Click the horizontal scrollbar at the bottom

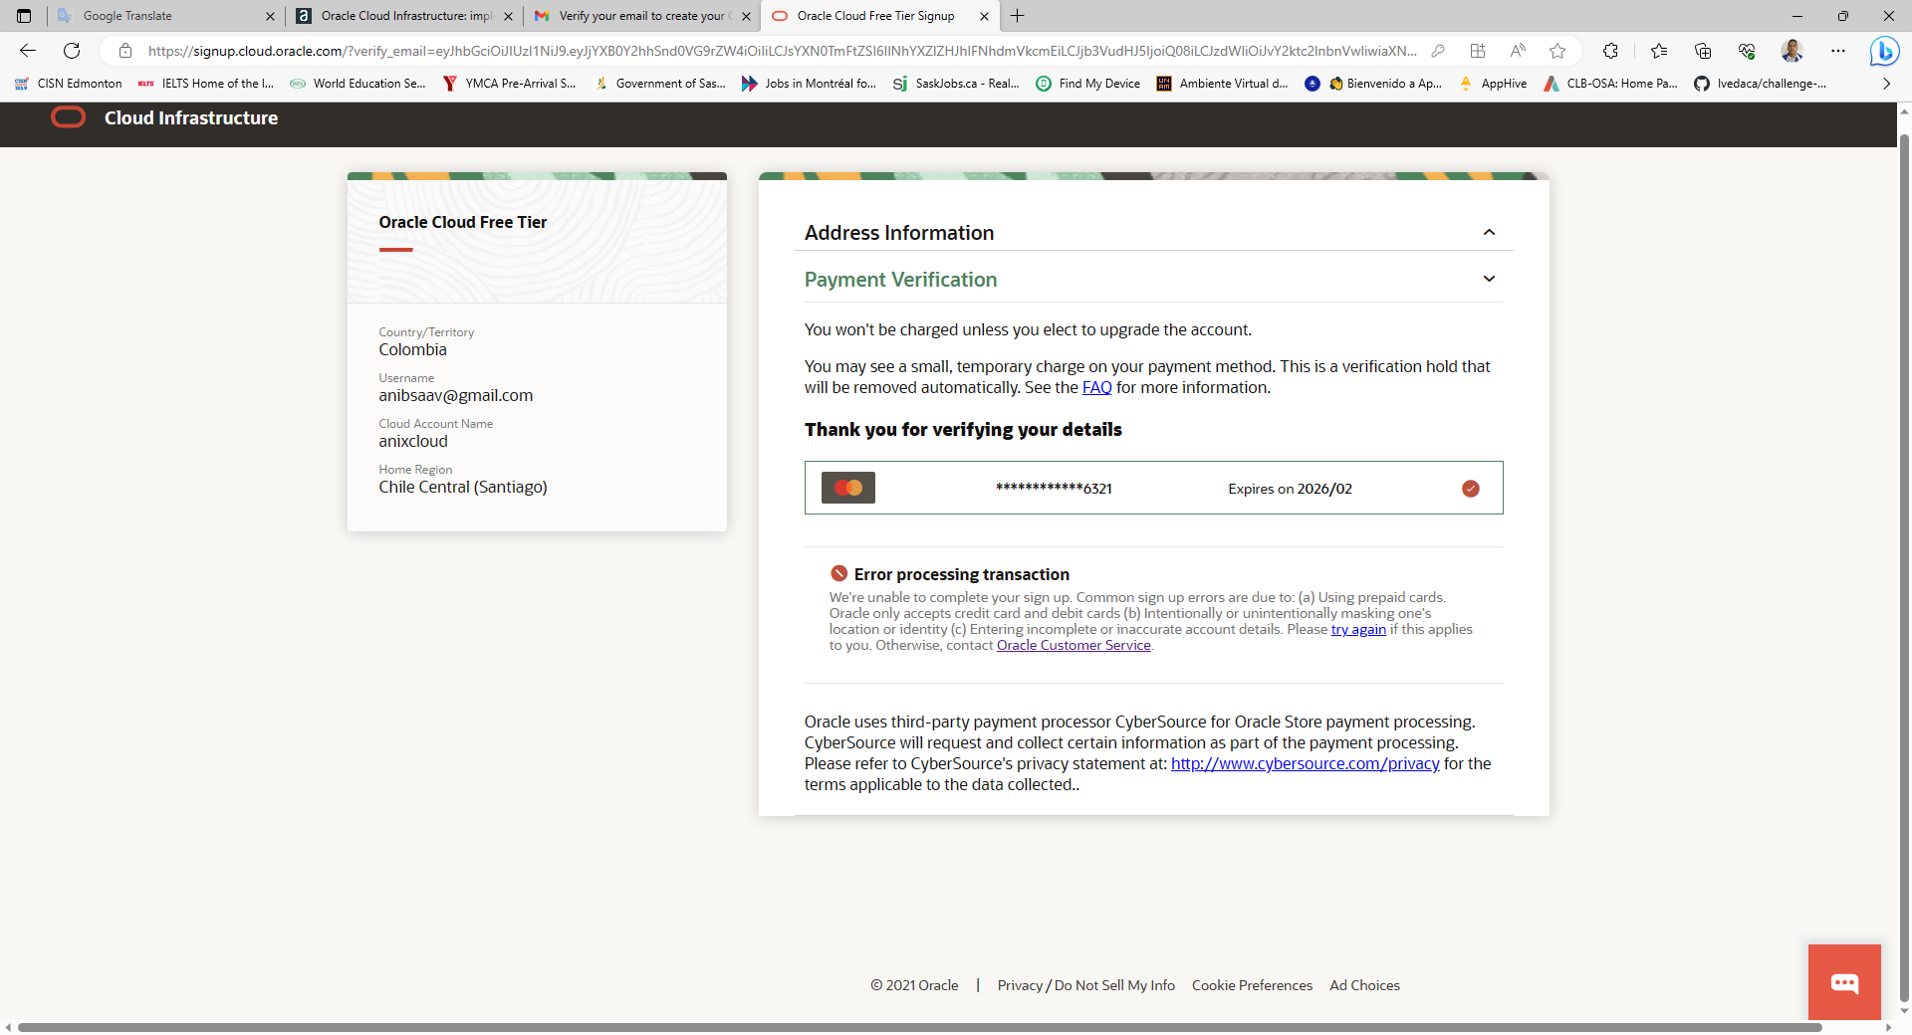point(919,1027)
